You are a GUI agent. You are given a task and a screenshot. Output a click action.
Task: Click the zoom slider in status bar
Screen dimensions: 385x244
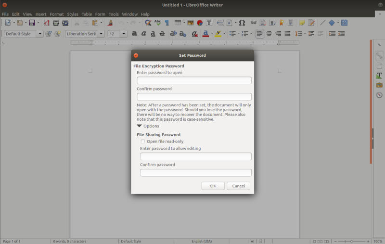click(x=351, y=241)
